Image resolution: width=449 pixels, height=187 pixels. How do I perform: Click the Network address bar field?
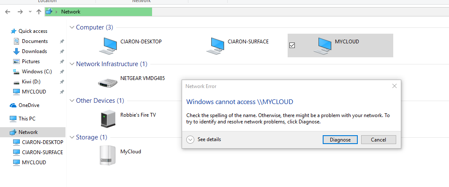(253, 12)
